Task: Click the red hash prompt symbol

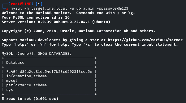Action: pyautogui.click(x=7, y=8)
